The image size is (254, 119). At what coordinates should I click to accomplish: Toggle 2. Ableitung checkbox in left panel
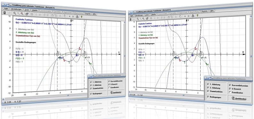click(91, 85)
